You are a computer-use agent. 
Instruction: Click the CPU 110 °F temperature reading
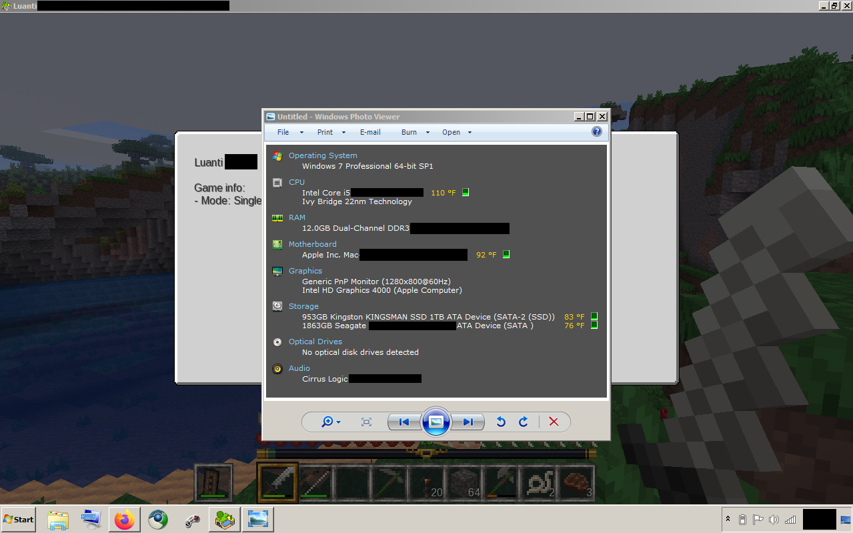pos(444,193)
